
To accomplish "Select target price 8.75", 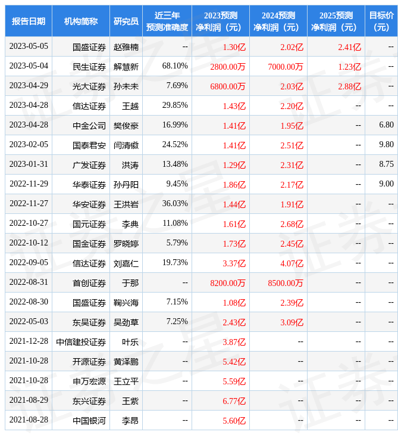I will [386, 164].
